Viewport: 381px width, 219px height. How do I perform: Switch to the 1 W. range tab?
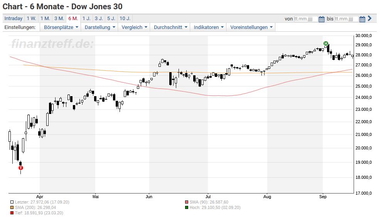31,19
